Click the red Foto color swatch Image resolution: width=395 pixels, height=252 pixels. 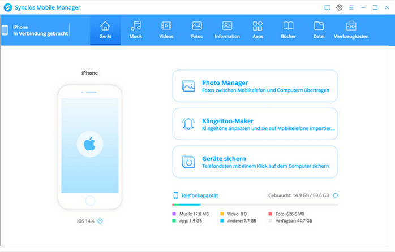click(x=270, y=214)
